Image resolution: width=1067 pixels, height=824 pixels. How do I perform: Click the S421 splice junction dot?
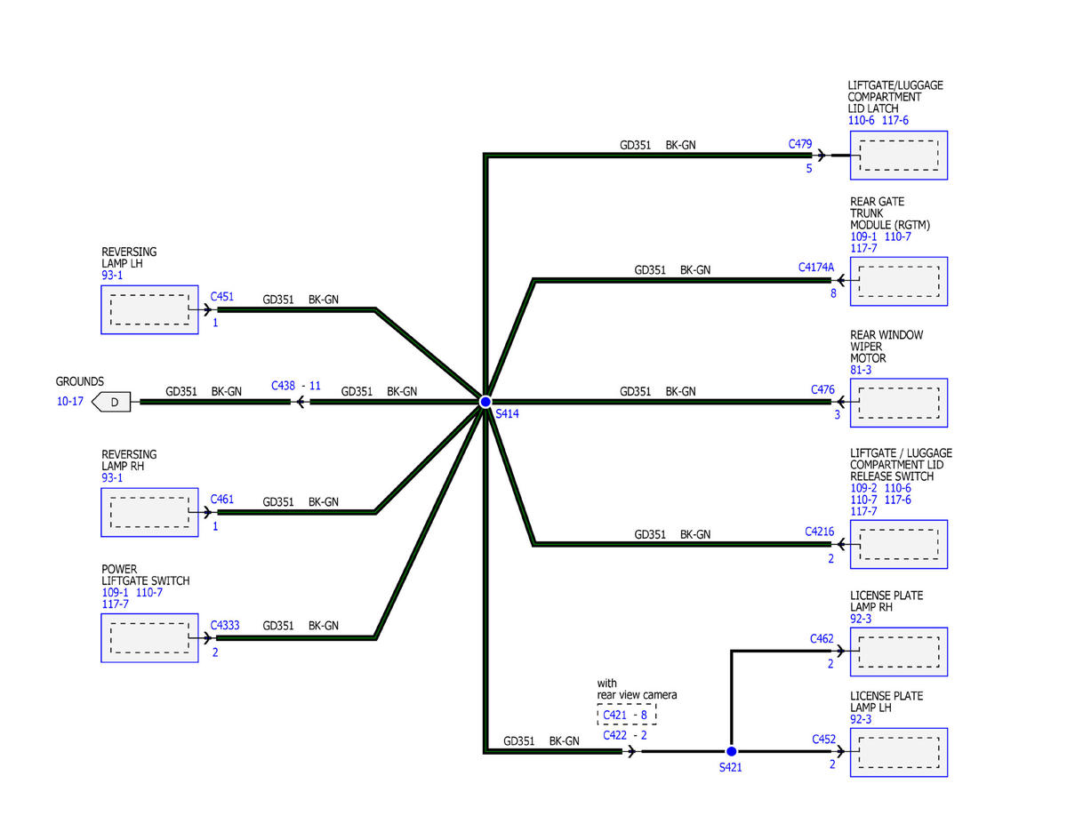pyautogui.click(x=731, y=751)
